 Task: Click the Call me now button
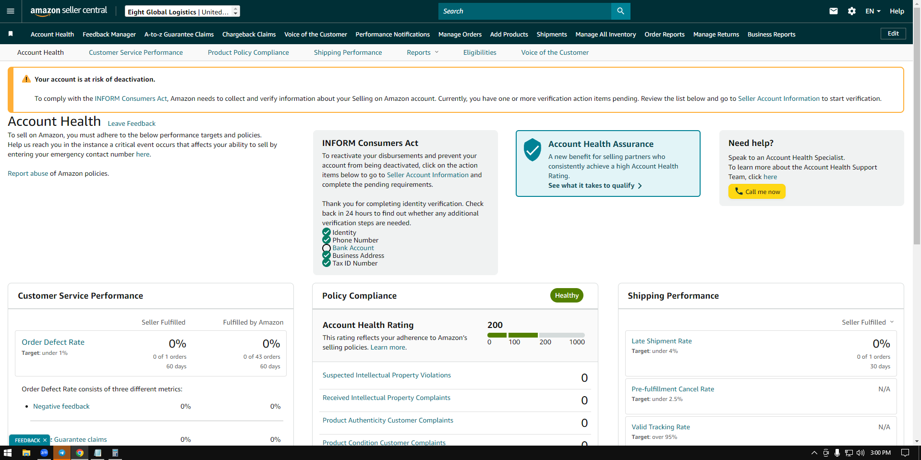click(757, 191)
